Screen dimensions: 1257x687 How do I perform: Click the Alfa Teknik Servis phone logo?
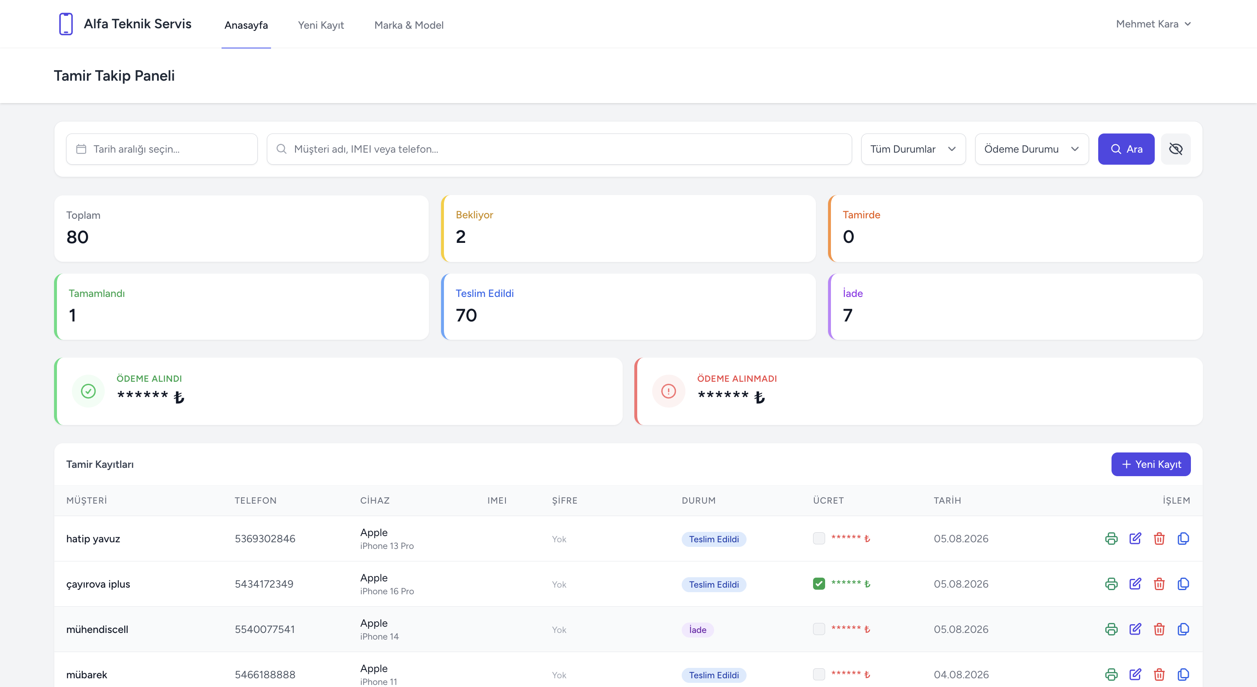coord(66,24)
